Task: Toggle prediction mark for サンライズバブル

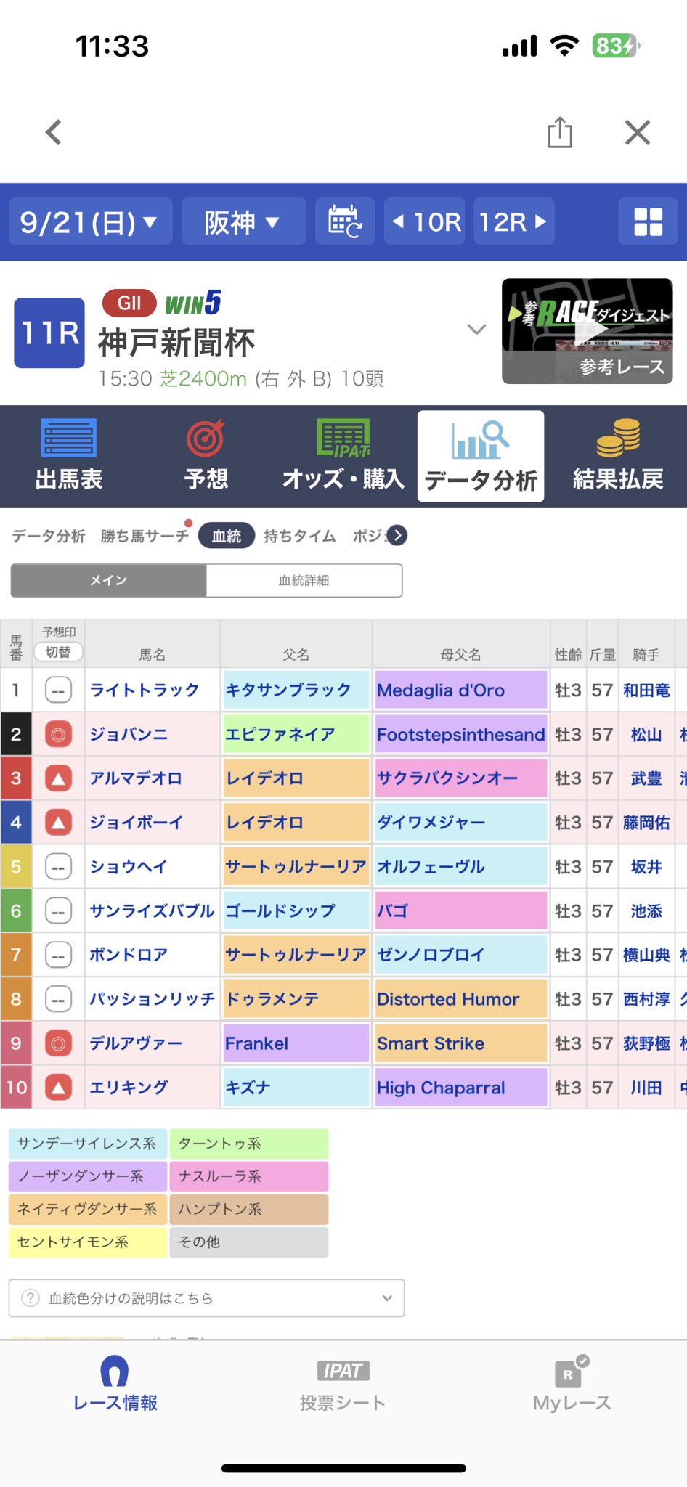Action: [x=58, y=911]
